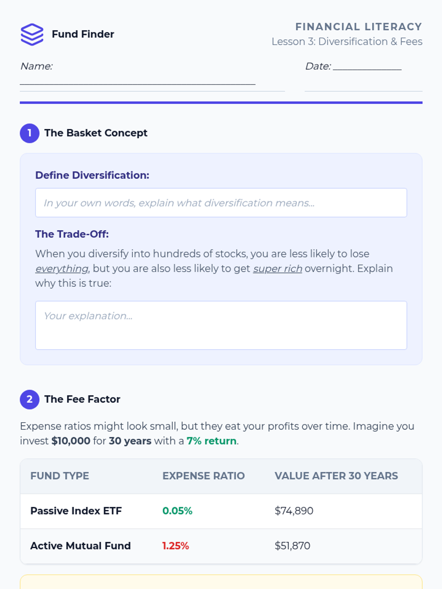Click the red 1.25% expense ratio
442x589 pixels.
click(175, 546)
